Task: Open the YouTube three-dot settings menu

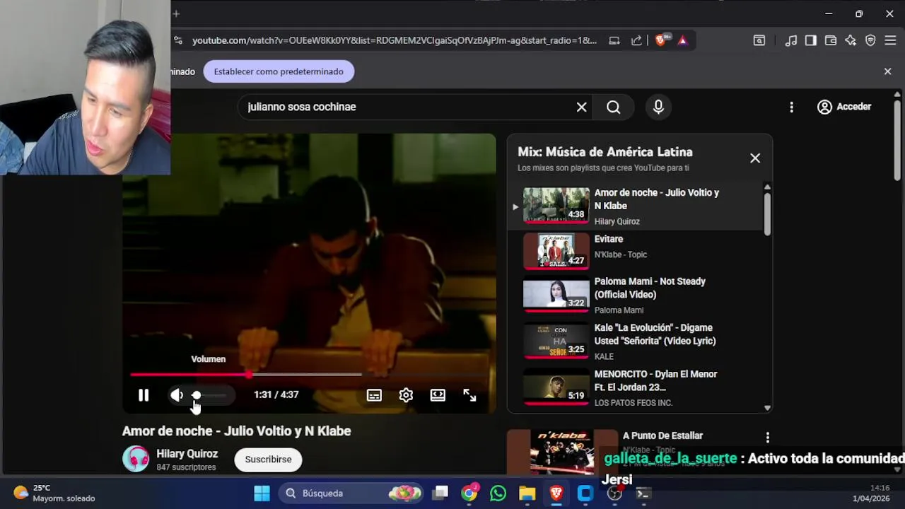Action: (x=791, y=107)
